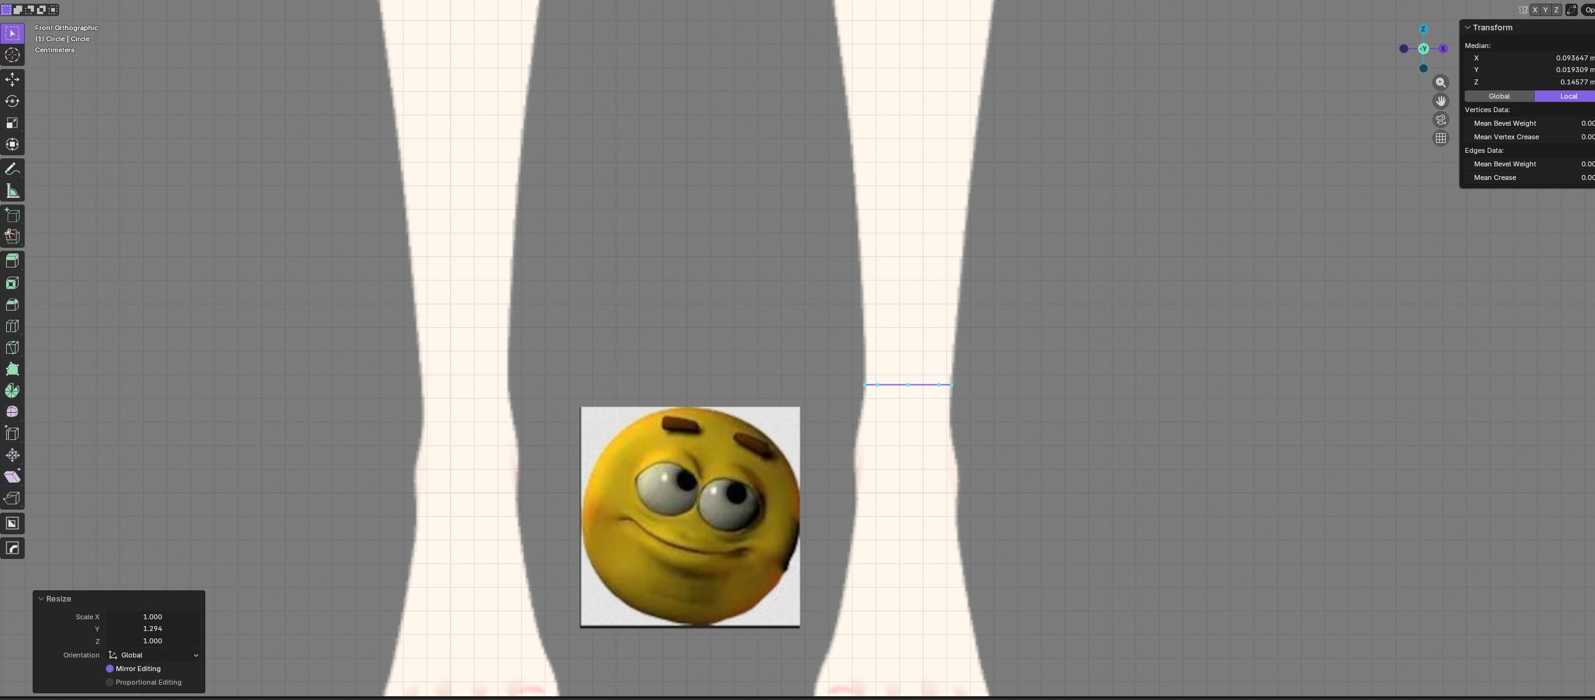This screenshot has height=700, width=1595.
Task: Select the Knife tool
Action: (12, 348)
